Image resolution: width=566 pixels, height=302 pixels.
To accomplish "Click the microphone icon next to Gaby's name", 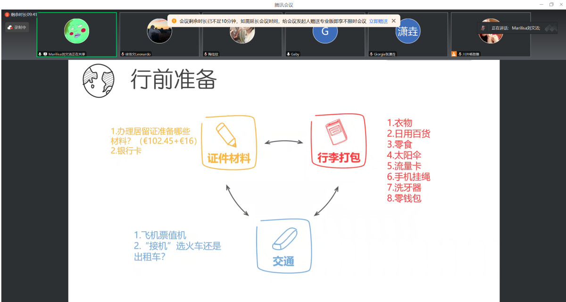I will pyautogui.click(x=288, y=54).
